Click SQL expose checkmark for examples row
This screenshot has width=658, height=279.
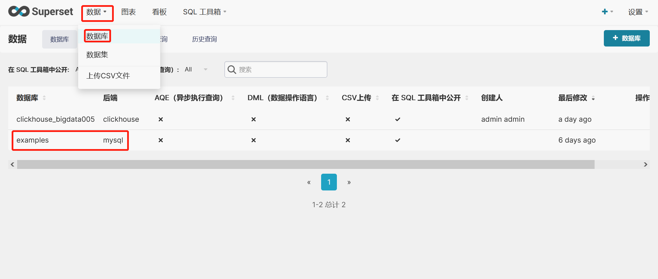coord(398,140)
